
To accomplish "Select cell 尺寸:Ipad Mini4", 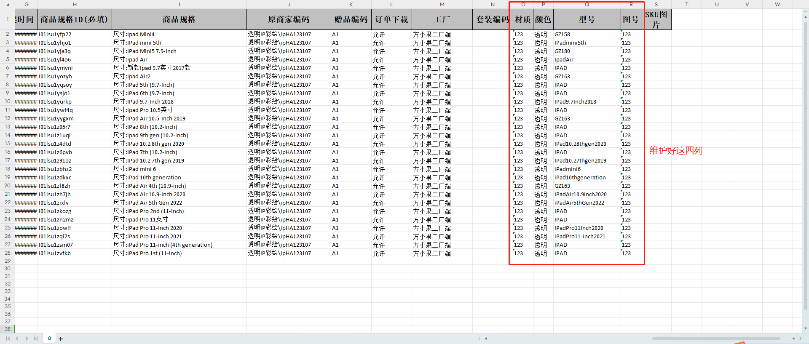I will click(x=179, y=34).
